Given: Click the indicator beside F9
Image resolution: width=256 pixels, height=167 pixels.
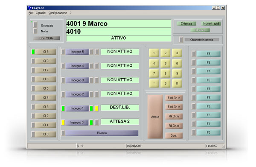Looking at the screenshot, I should point(194,54).
